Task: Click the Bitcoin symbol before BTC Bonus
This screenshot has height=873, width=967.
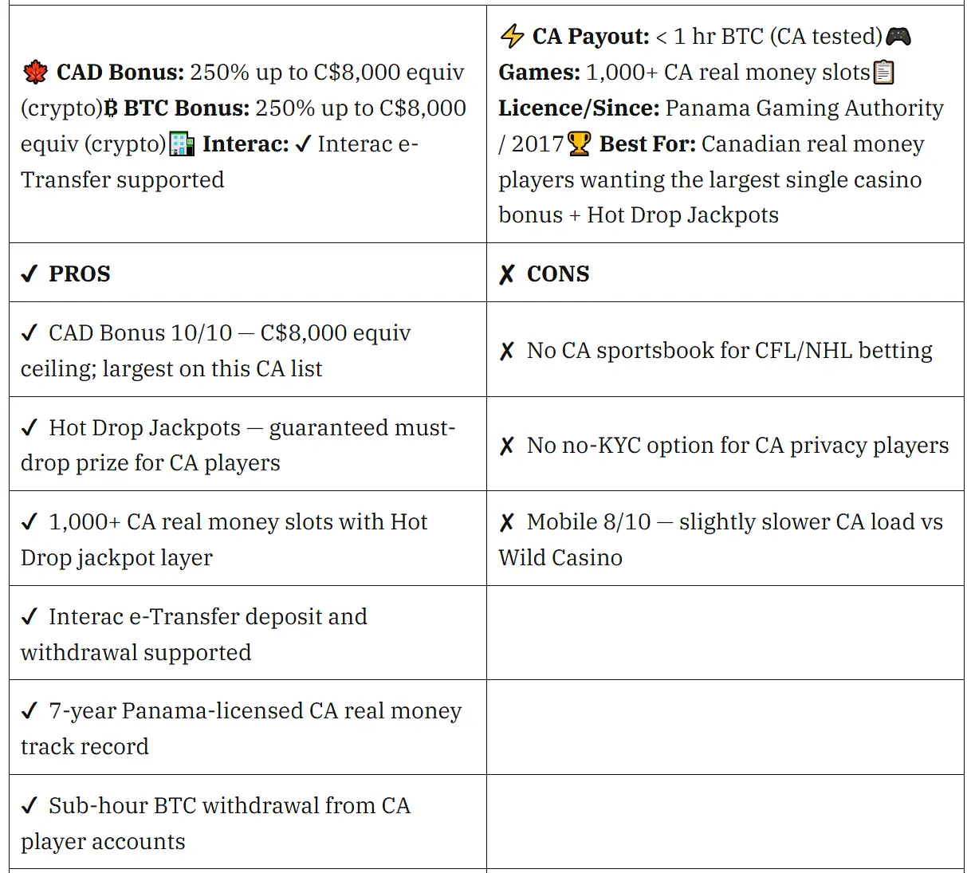Action: (112, 108)
